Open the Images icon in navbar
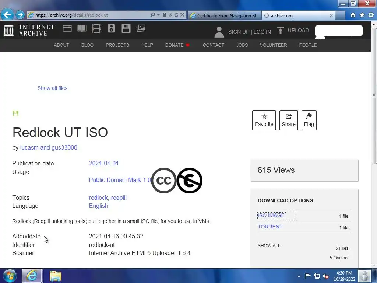Viewport: 377px width, 283px height. [x=141, y=28]
